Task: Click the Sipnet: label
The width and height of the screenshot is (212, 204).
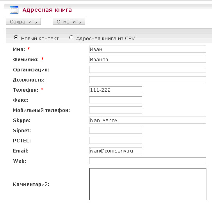Action: pyautogui.click(x=22, y=131)
